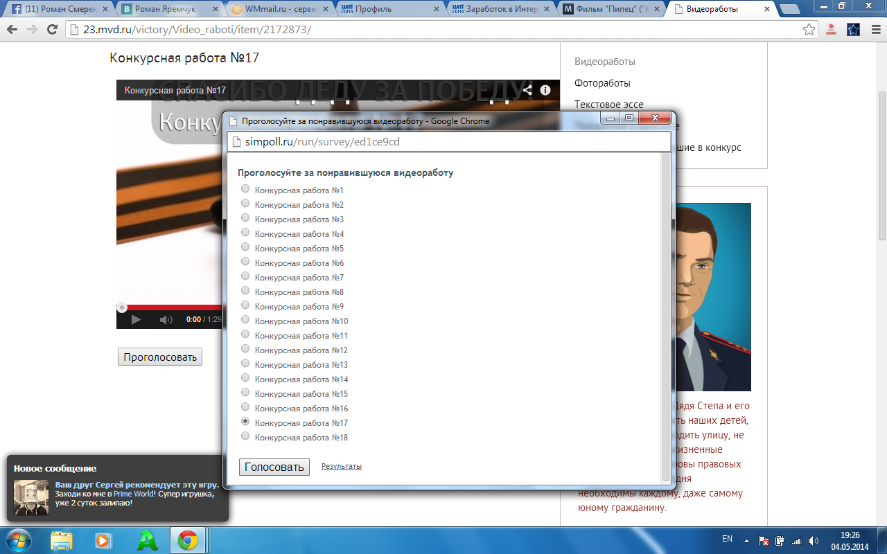
Task: Open a new browser tab
Action: 789,10
